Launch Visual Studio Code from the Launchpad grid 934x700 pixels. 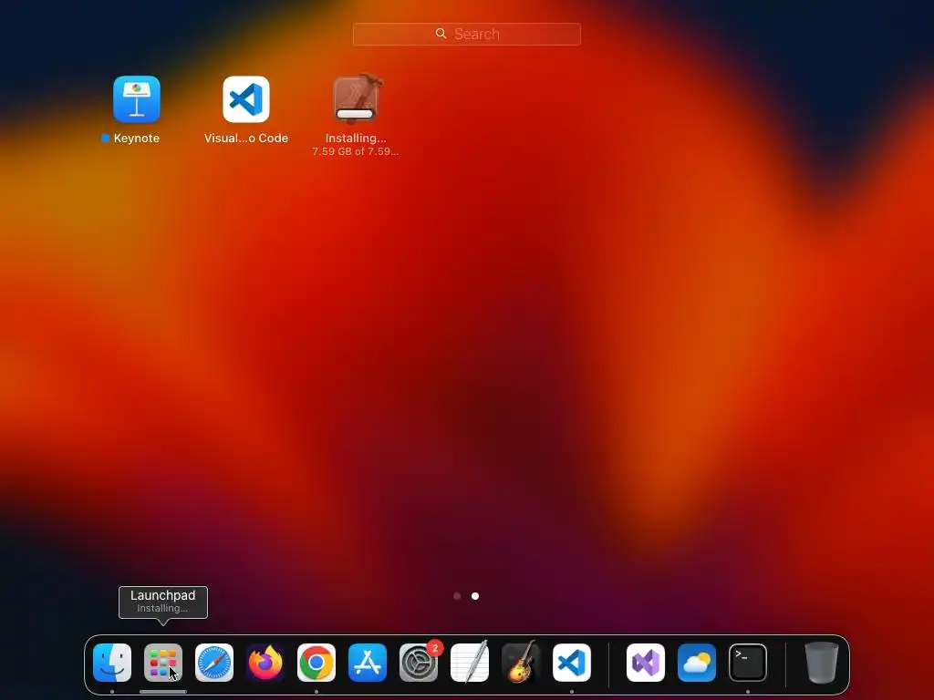click(x=246, y=98)
